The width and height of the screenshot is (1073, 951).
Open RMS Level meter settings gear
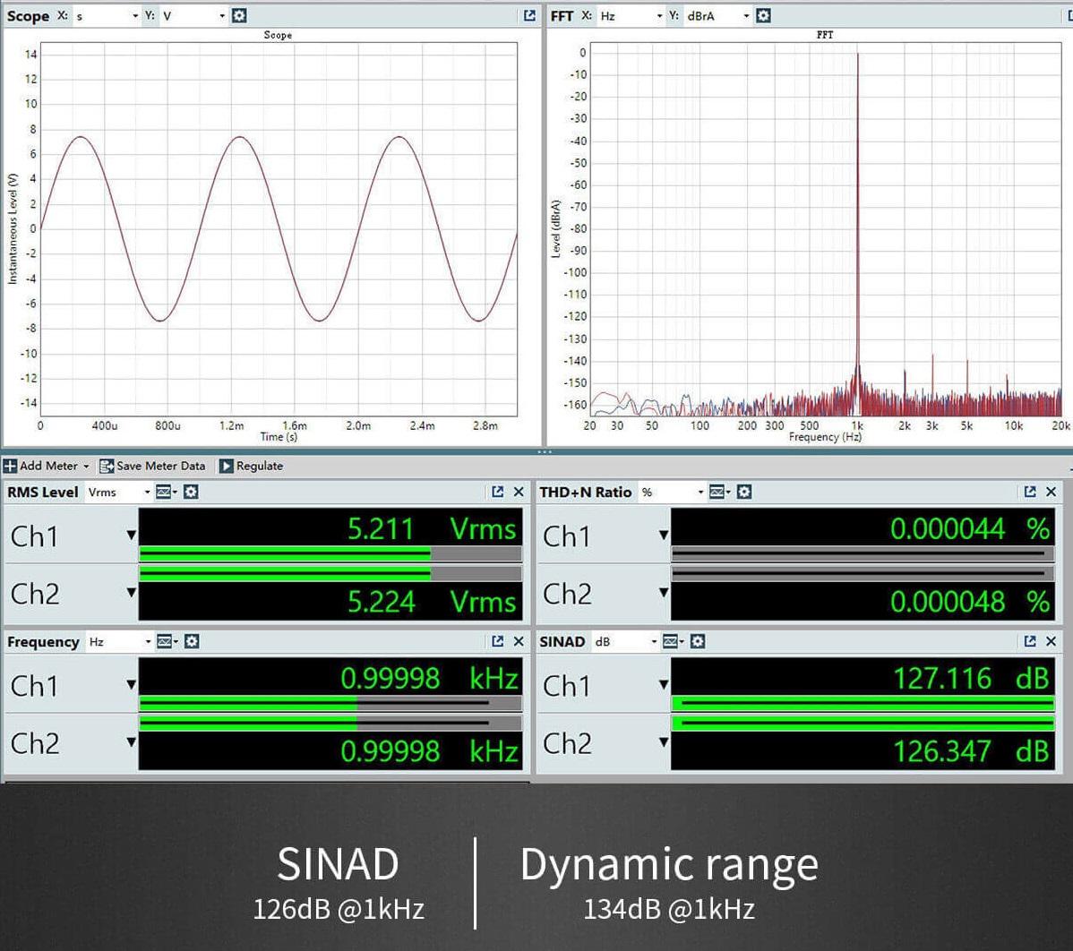[191, 492]
